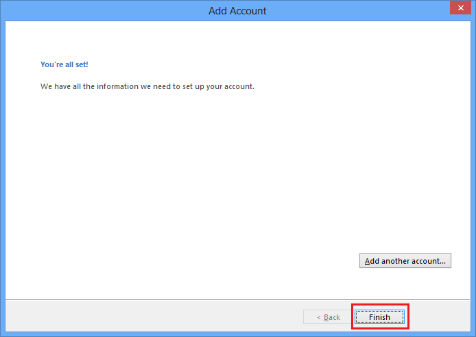Click the grayed-out Back button
The image size is (476, 337).
[328, 317]
